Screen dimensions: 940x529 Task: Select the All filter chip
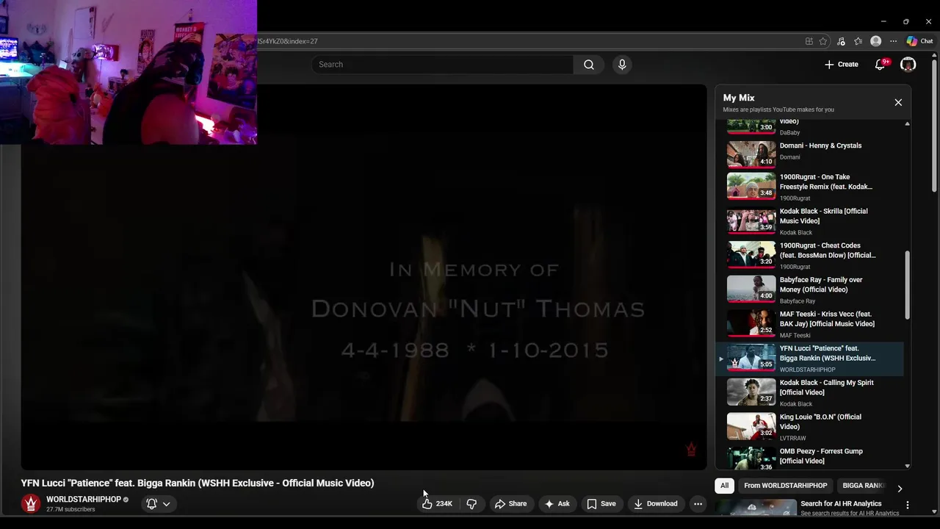(x=724, y=486)
